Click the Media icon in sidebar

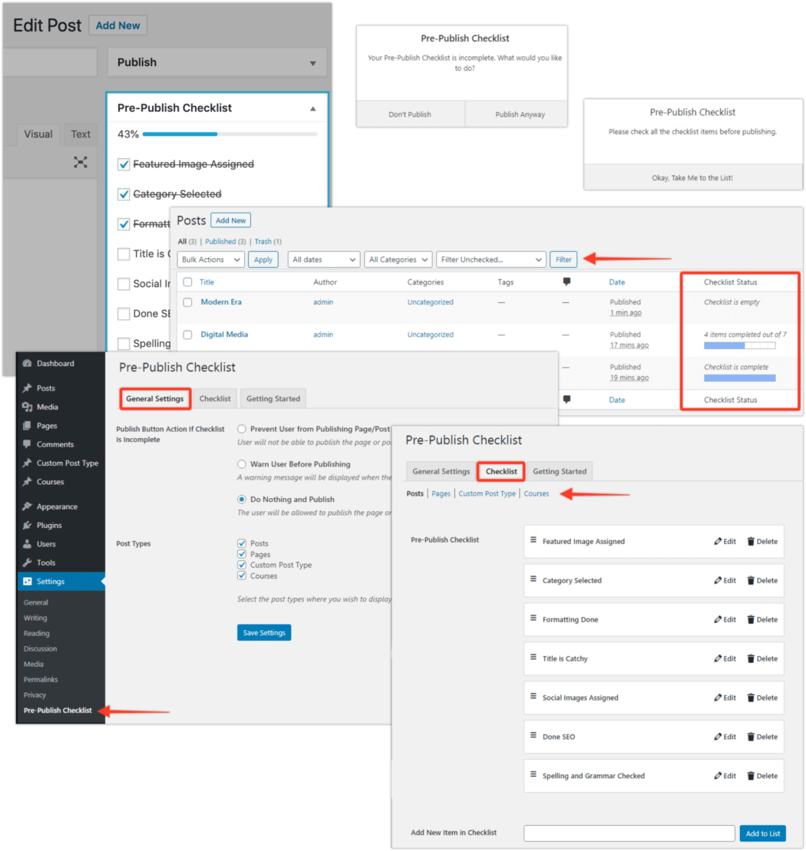point(27,407)
